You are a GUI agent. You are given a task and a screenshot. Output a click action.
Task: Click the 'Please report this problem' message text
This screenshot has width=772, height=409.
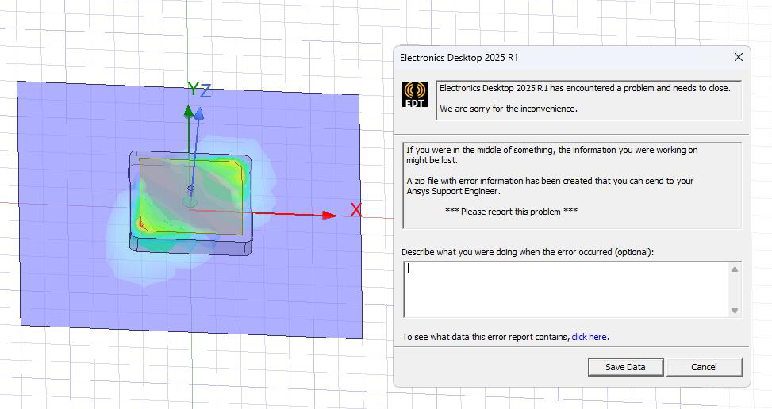coord(511,212)
